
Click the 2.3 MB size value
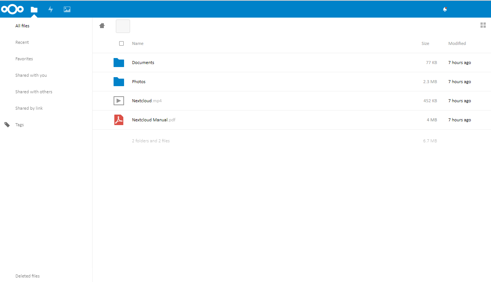(x=430, y=82)
